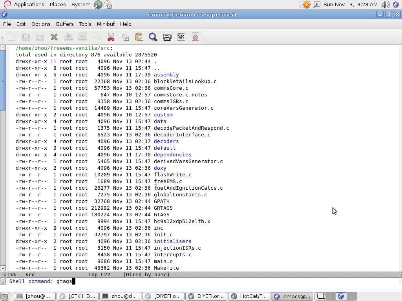Open the decoders directory entry
The image size is (402, 301).
tap(166, 141)
